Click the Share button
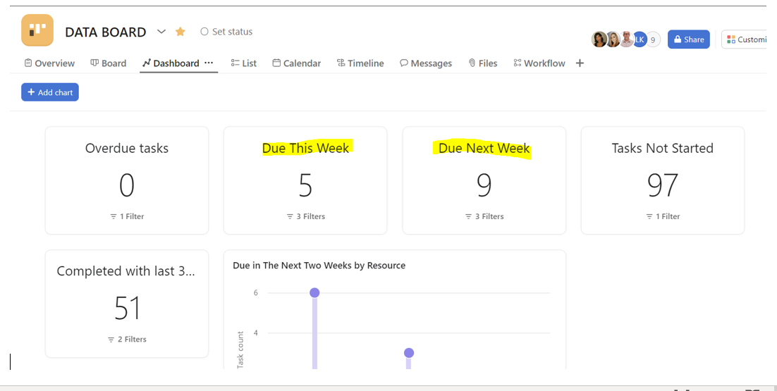The image size is (777, 391). pos(688,39)
